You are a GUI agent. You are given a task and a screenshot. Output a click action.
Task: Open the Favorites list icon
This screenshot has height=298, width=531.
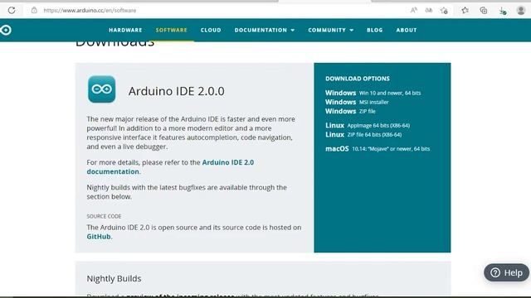tap(465, 10)
